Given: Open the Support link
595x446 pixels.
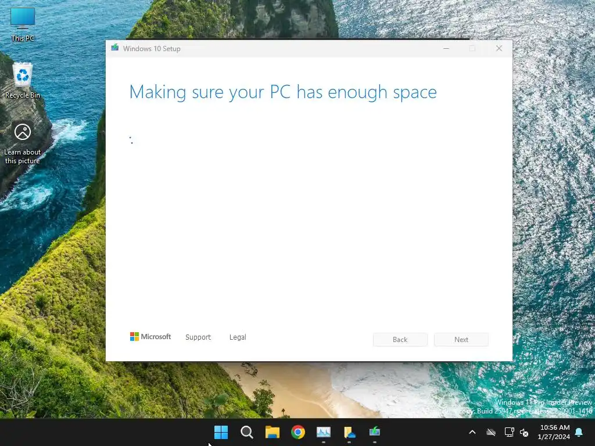Looking at the screenshot, I should point(198,337).
